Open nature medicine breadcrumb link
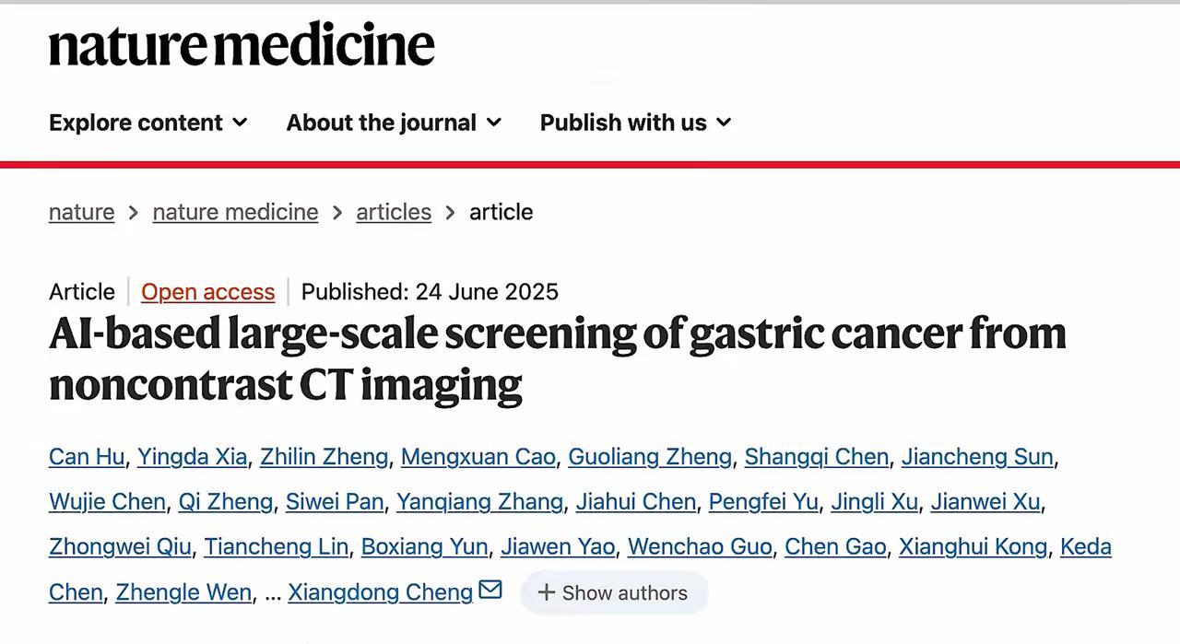Viewport: 1180px width, 644px height. [235, 212]
